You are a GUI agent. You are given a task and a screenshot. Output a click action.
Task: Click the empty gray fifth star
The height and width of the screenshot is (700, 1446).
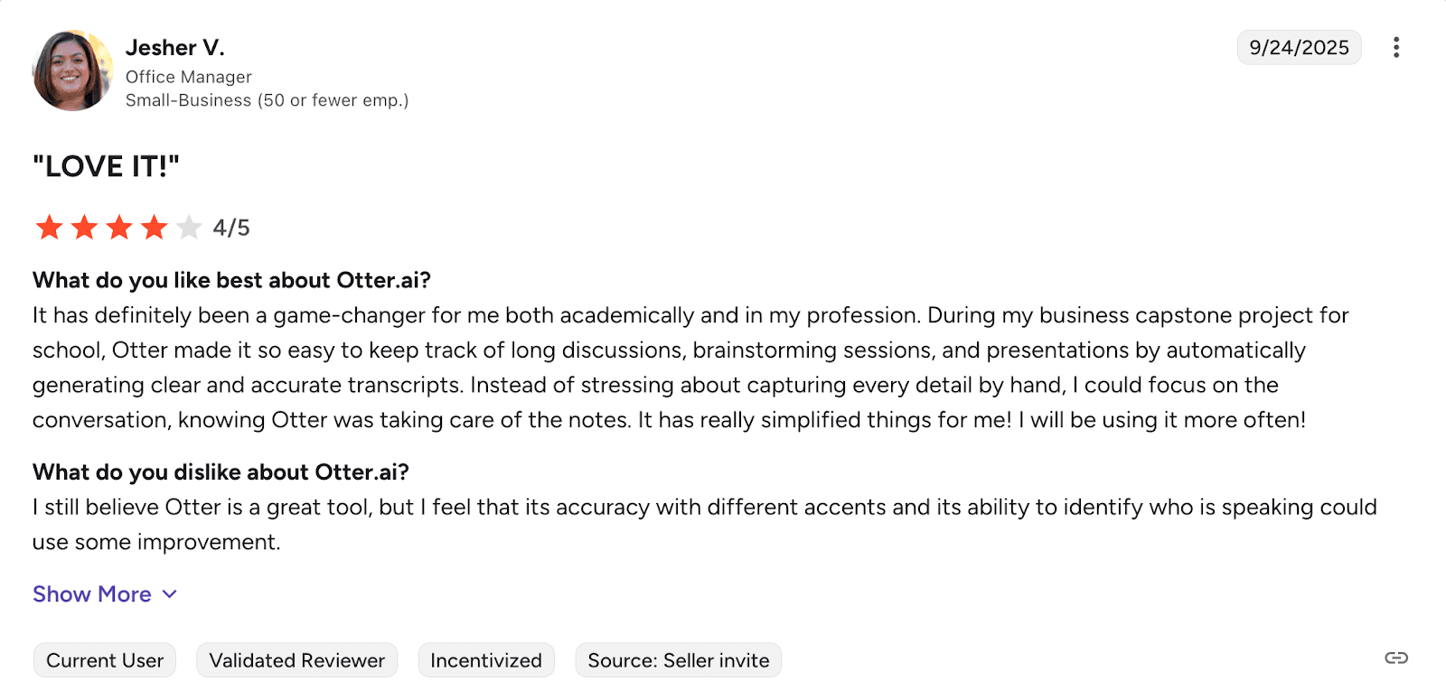[189, 228]
